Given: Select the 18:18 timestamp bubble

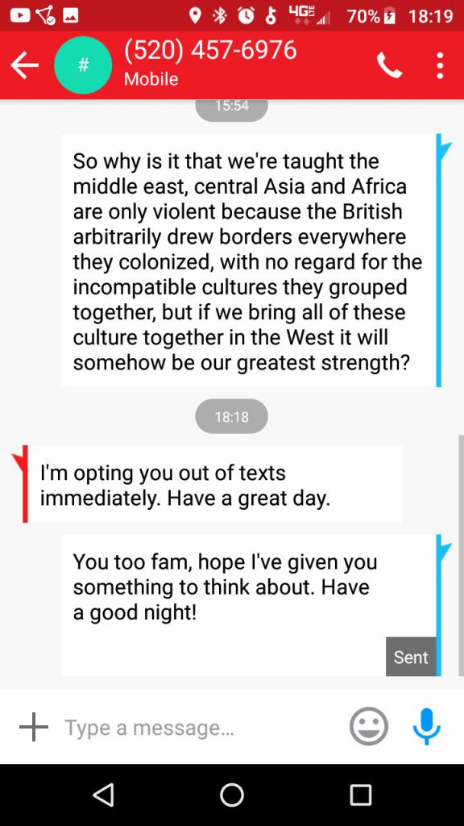Looking at the screenshot, I should (x=231, y=417).
